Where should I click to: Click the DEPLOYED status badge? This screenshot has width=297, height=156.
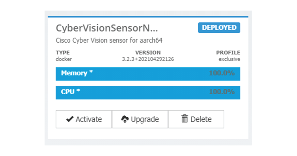click(x=219, y=28)
